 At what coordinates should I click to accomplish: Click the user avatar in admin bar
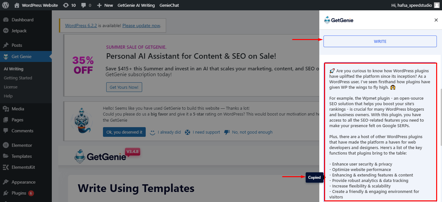pos(437,5)
